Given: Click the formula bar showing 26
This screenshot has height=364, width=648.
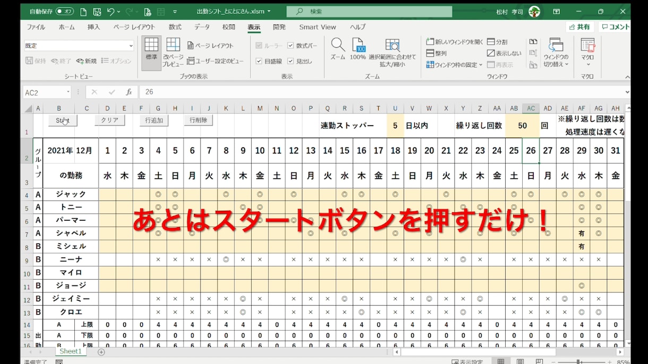Looking at the screenshot, I should 381,92.
